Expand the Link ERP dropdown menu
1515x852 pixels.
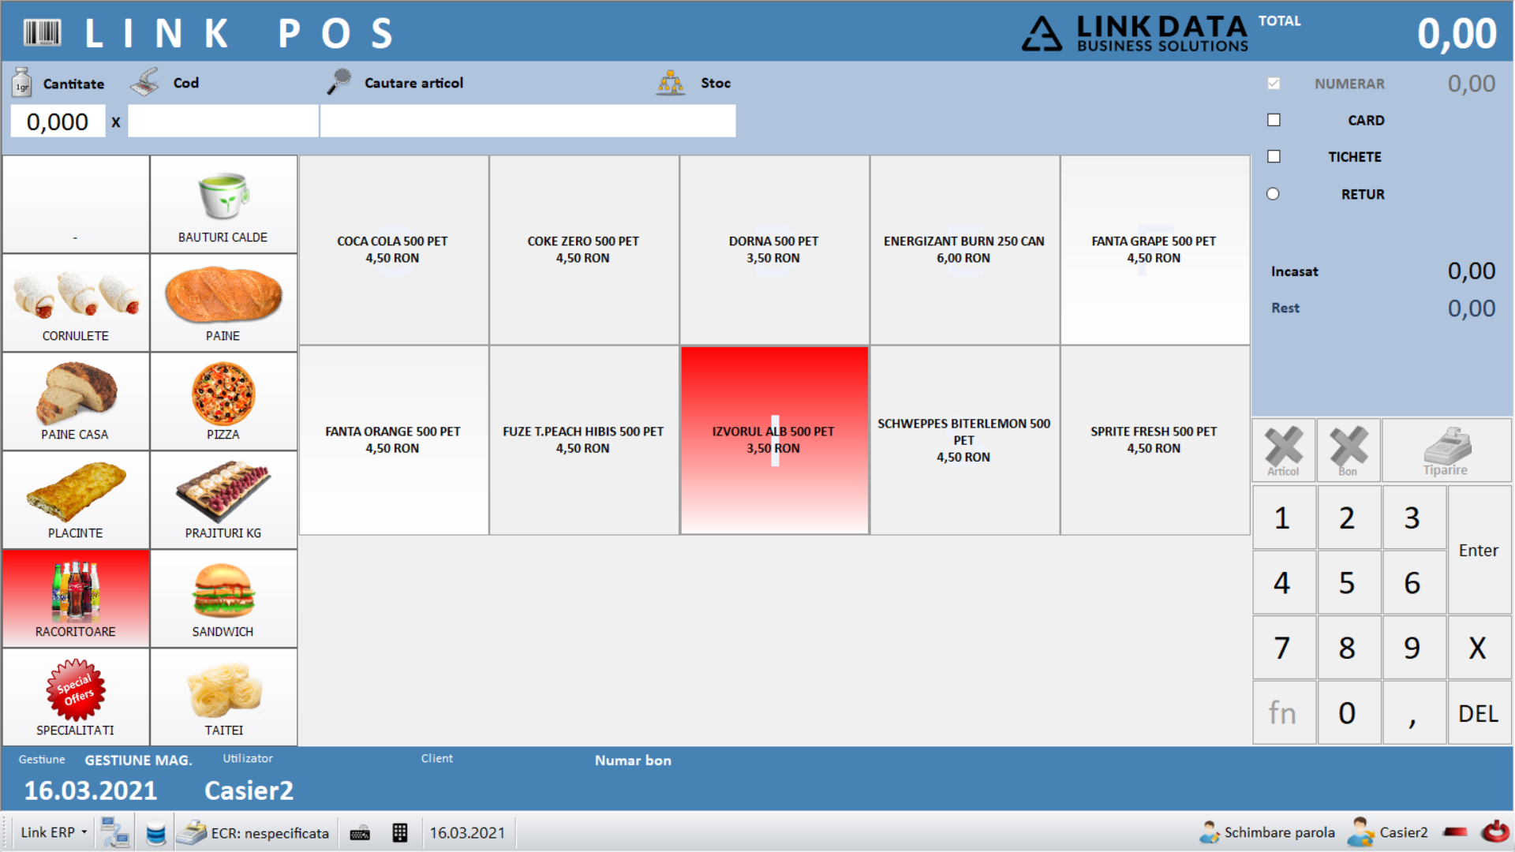(54, 833)
